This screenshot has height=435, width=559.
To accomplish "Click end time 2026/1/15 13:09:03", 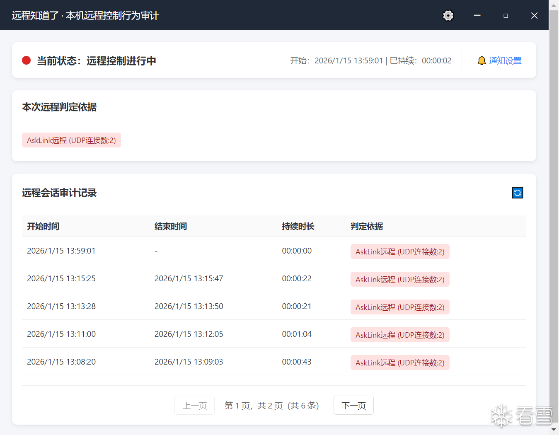I will (189, 362).
